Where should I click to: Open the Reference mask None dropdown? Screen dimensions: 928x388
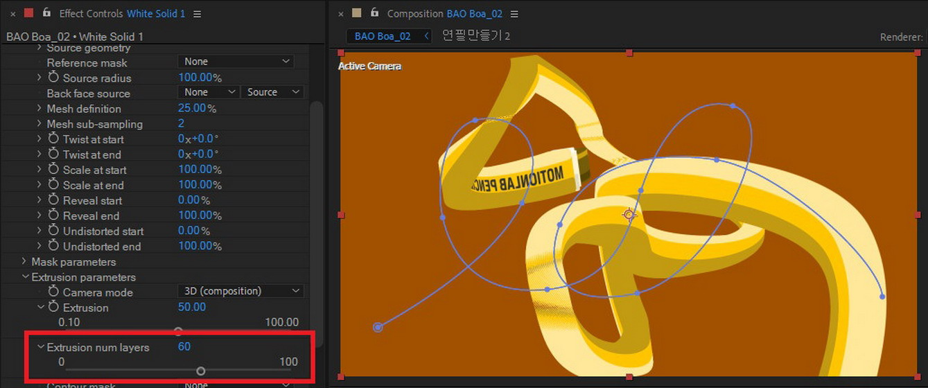236,62
